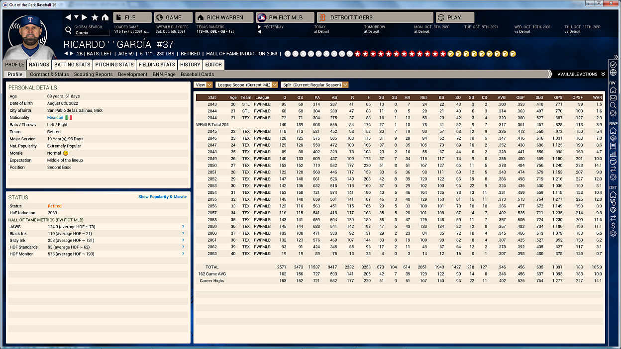Click the Mexican nationality link

click(x=55, y=118)
